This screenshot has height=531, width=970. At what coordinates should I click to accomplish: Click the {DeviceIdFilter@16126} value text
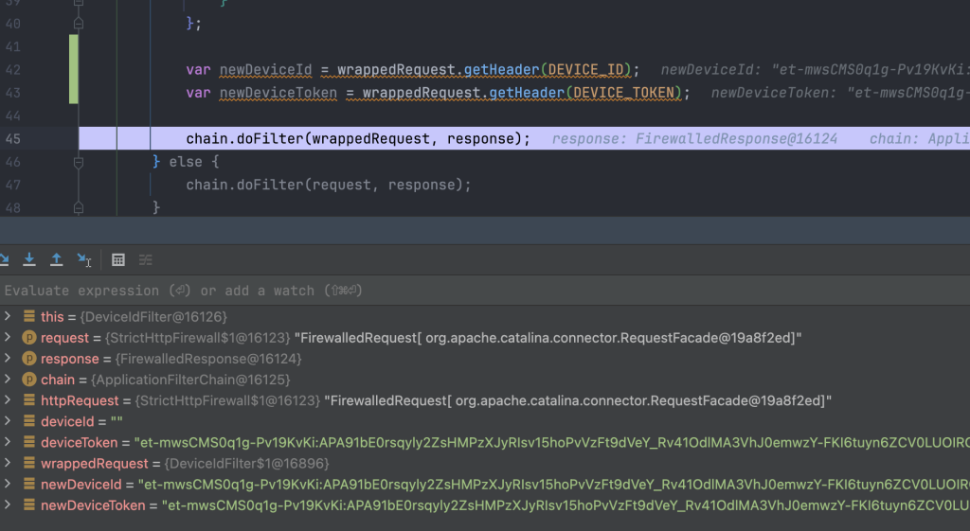tap(153, 317)
